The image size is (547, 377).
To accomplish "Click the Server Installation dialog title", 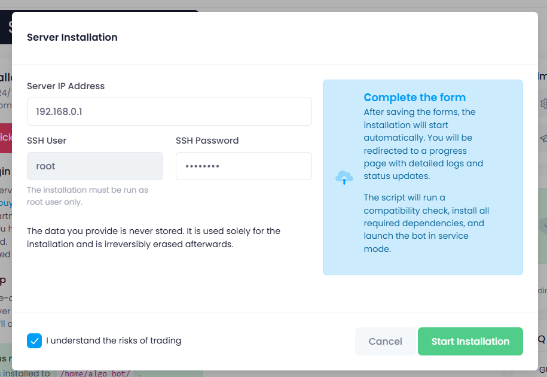I will click(x=72, y=37).
